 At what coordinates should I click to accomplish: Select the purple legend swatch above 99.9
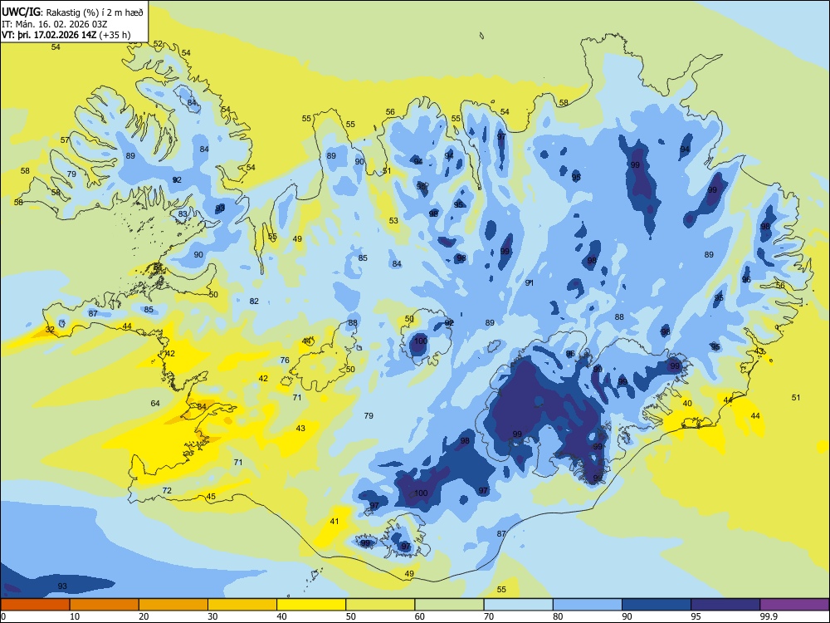(x=794, y=605)
